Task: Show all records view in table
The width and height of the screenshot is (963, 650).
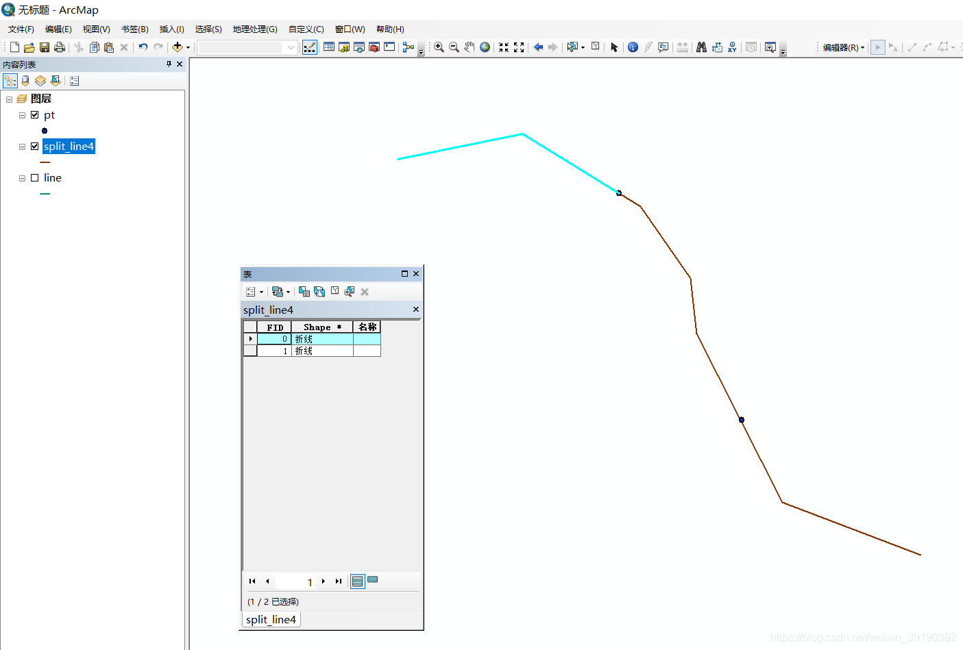Action: [358, 582]
